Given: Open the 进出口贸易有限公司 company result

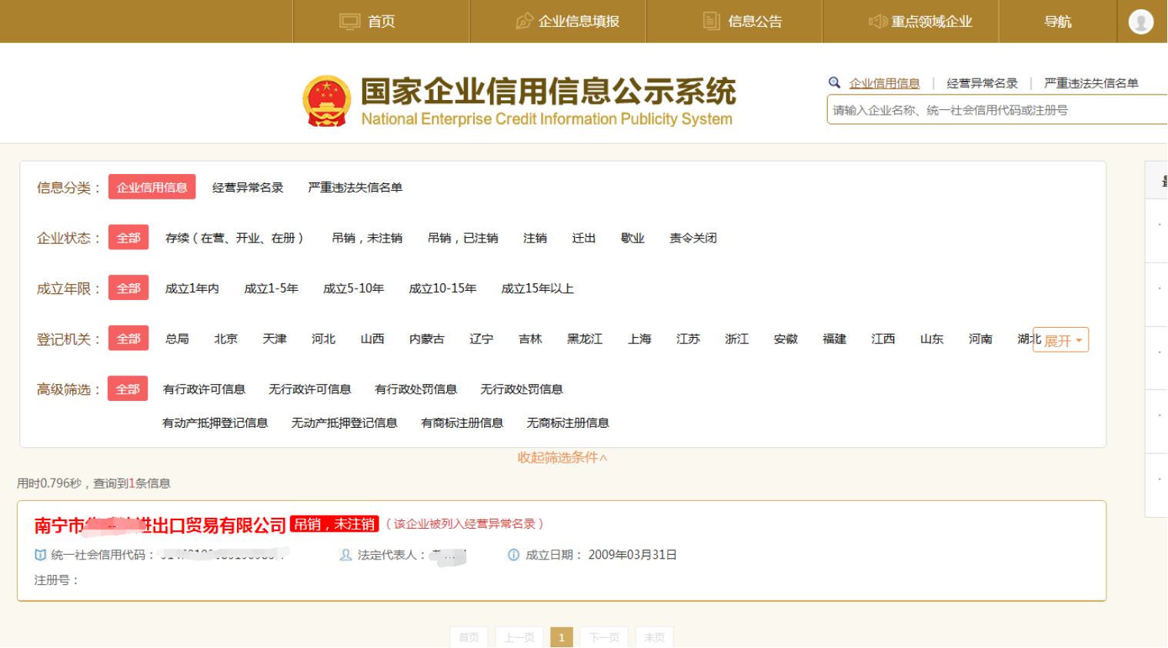Looking at the screenshot, I should click(x=160, y=526).
